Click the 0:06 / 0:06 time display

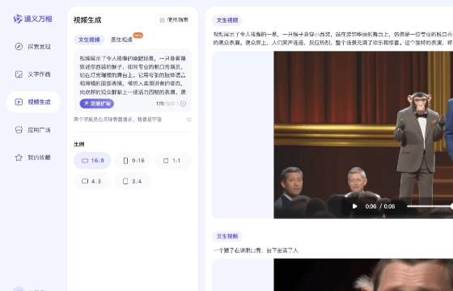tap(380, 206)
